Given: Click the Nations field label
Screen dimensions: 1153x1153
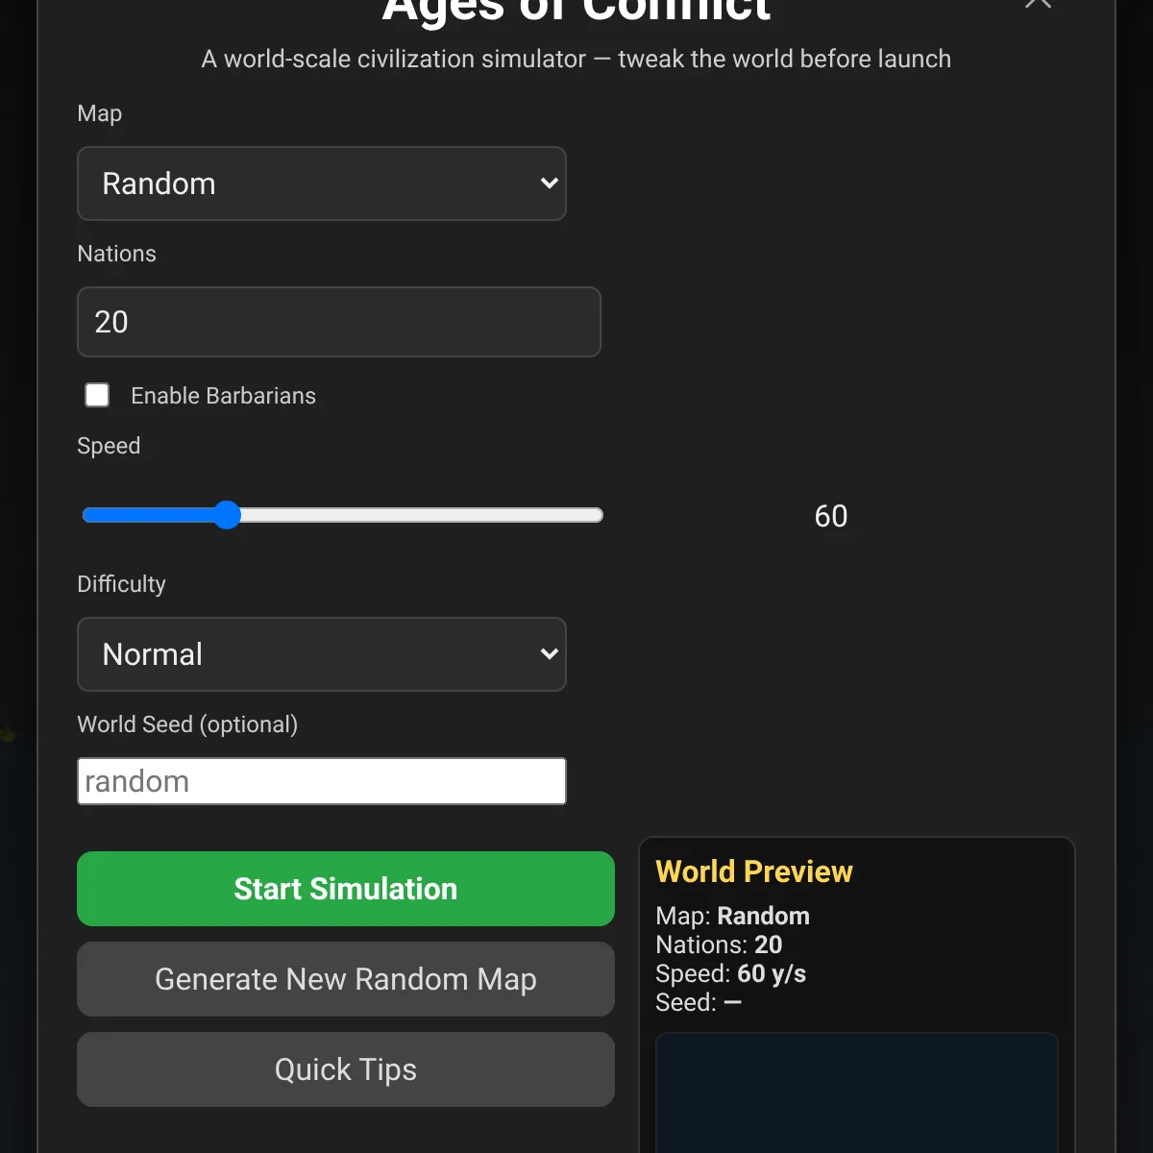Looking at the screenshot, I should [116, 254].
